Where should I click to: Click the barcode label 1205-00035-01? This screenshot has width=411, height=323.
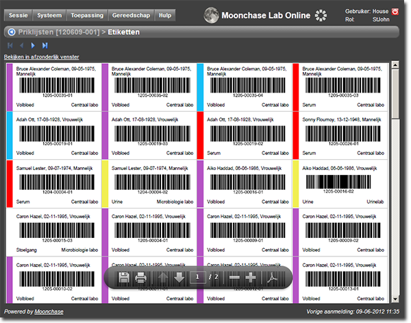pyautogui.click(x=57, y=87)
